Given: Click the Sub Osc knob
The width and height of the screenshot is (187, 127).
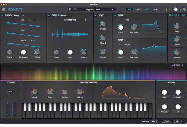Looking at the screenshot, I should point(103,52).
